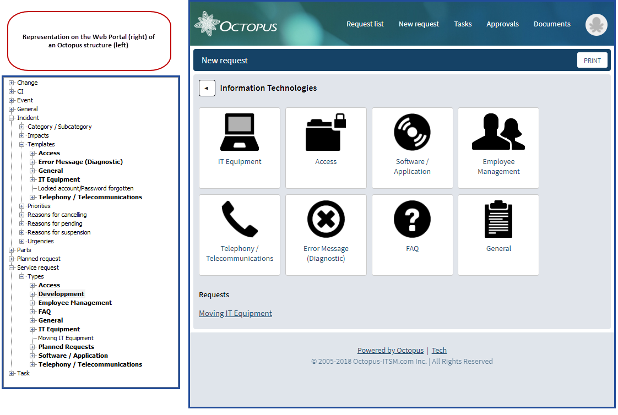Click the back arrow beside Information Technologies
618x415 pixels.
click(x=207, y=88)
